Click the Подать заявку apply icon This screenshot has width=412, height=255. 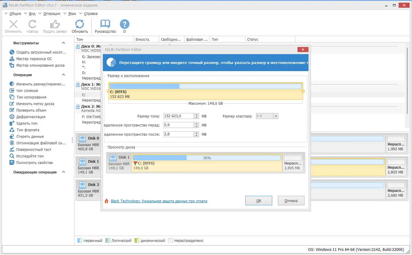click(55, 24)
